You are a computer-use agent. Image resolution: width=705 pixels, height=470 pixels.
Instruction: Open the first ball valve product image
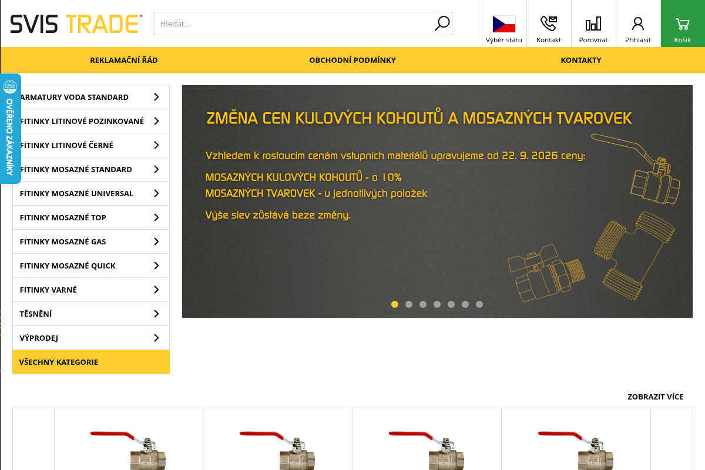[x=129, y=449]
